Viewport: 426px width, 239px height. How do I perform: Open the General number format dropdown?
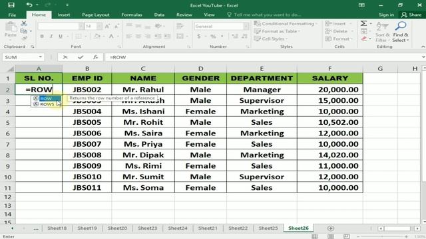tap(246, 27)
